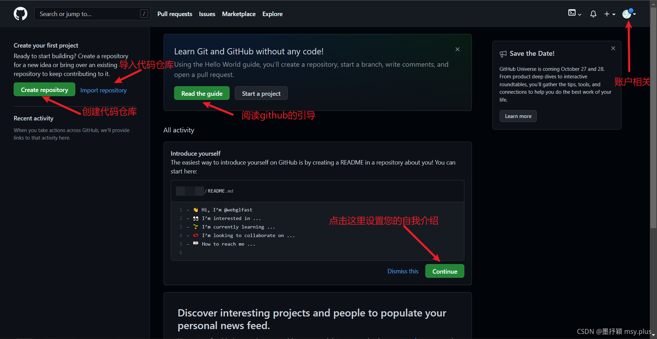Click the Create repository button
Image resolution: width=657 pixels, height=339 pixels.
[x=44, y=90]
